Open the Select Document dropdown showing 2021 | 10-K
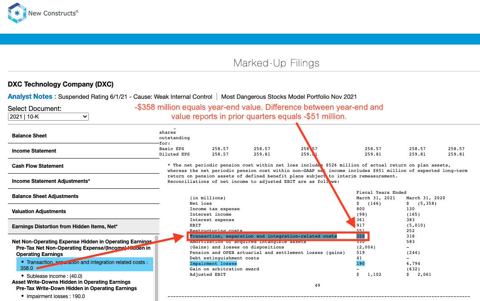The image size is (480, 301). click(48, 116)
